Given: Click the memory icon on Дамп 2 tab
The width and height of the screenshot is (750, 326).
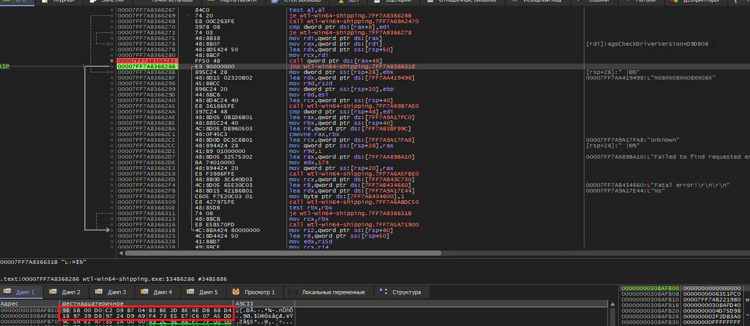Looking at the screenshot, I should 52,292.
